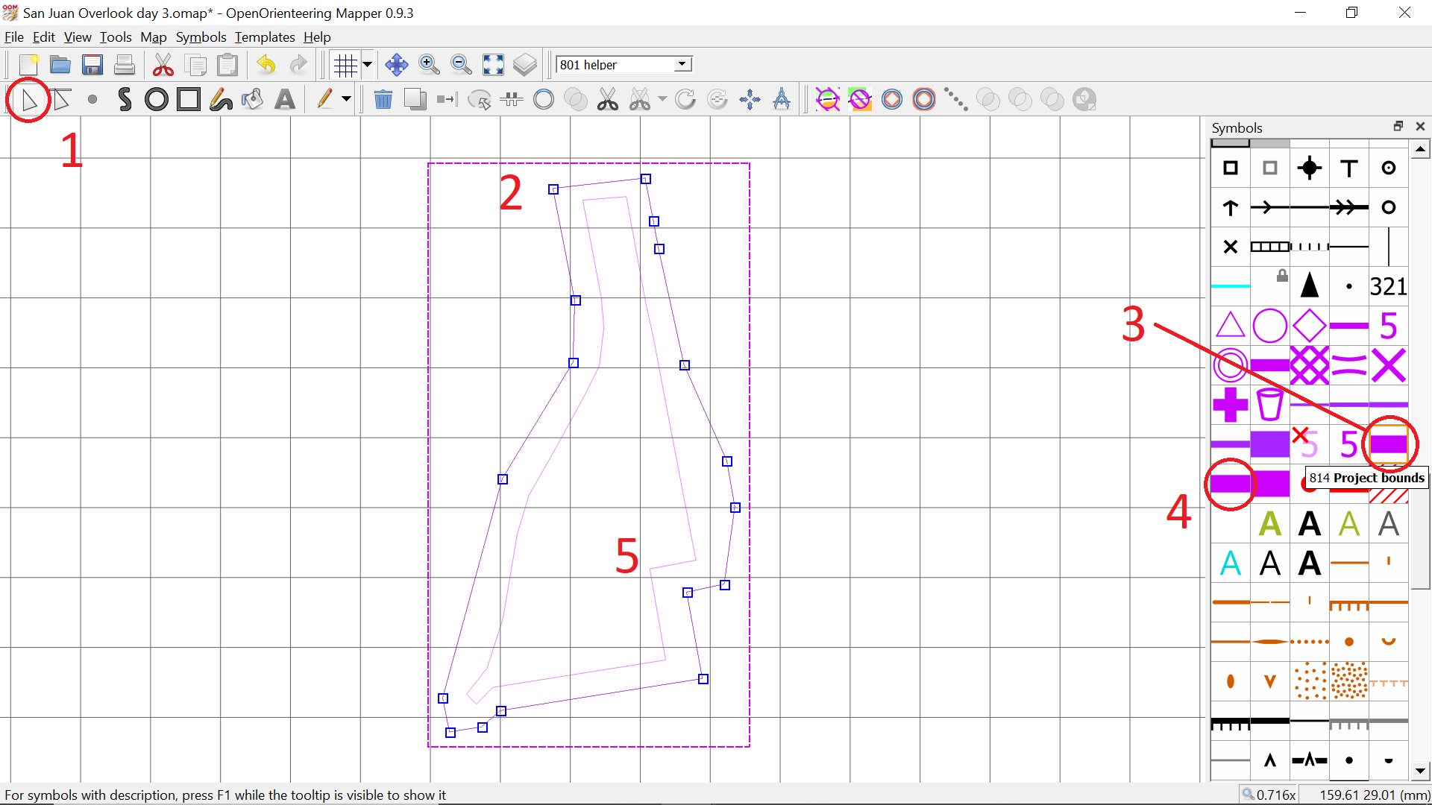
Task: Expand the grid options dropdown arrow
Action: 368,65
